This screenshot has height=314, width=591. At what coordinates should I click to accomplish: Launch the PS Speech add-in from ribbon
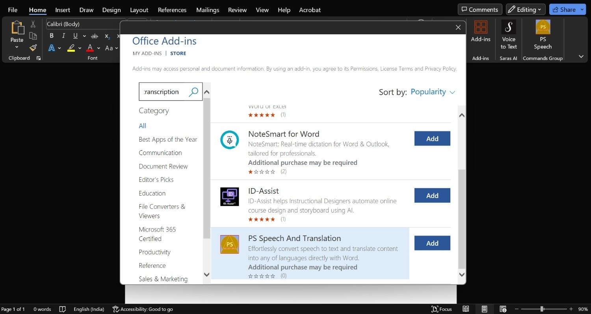(543, 35)
